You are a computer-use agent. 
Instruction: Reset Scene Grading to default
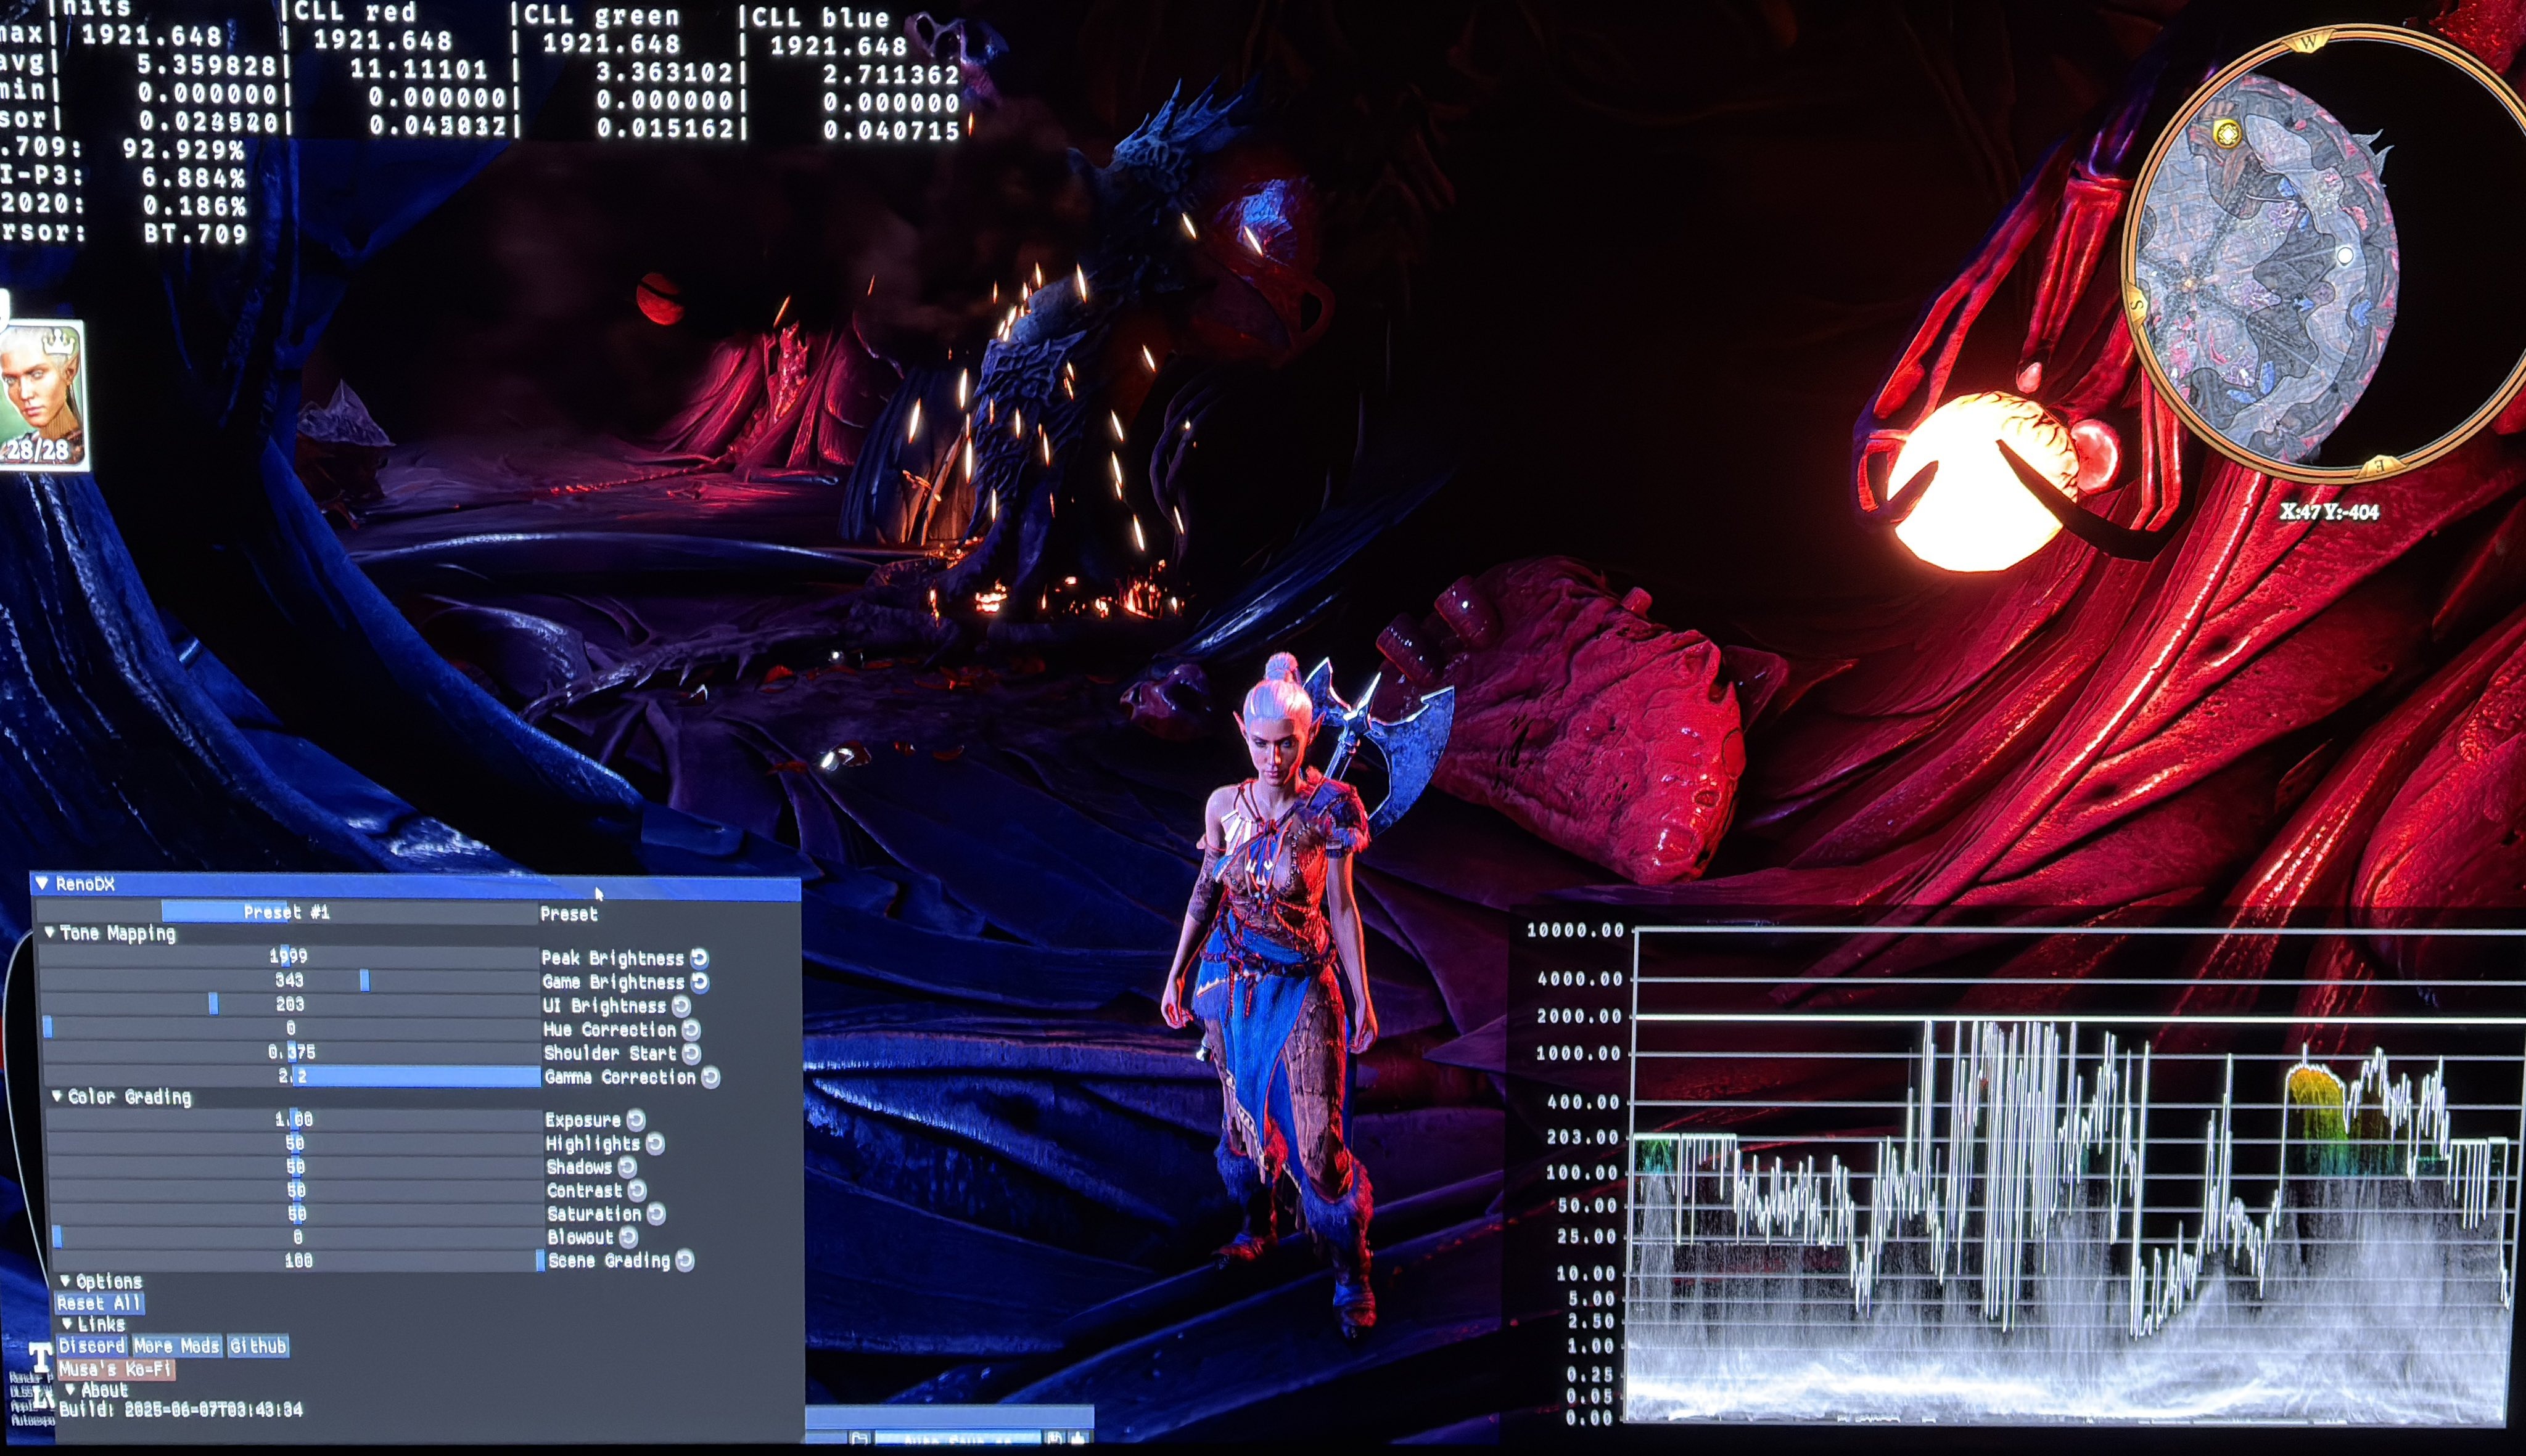[x=685, y=1260]
